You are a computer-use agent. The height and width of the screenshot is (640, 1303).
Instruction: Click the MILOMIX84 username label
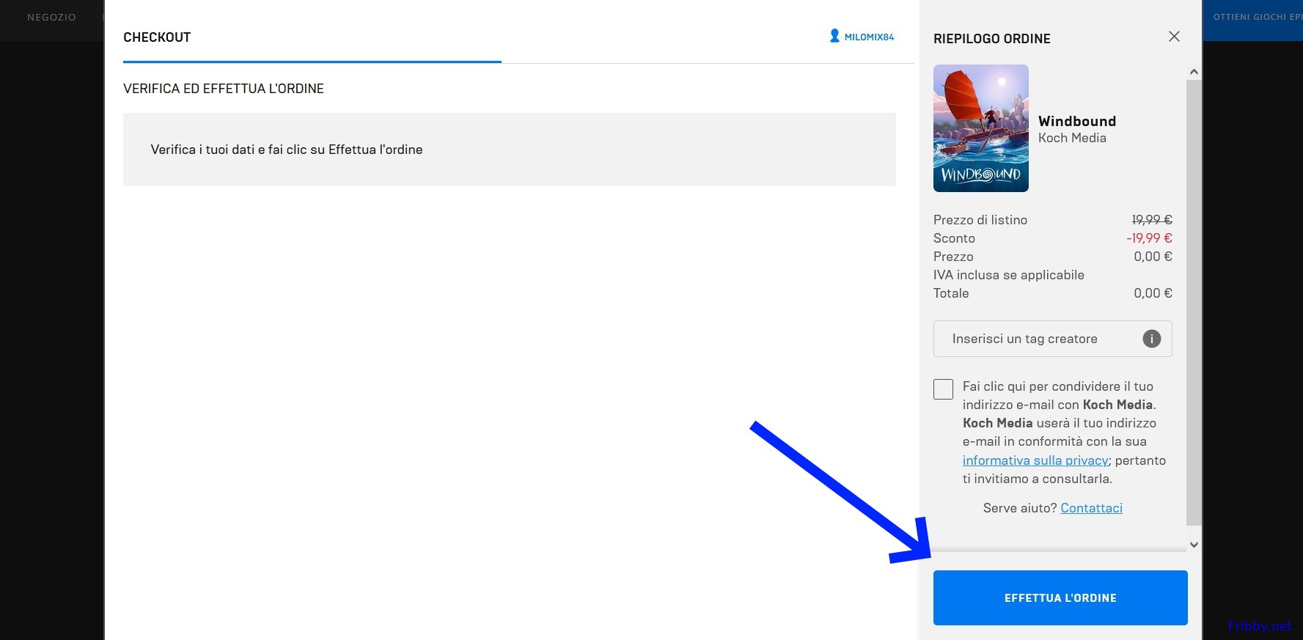(869, 37)
